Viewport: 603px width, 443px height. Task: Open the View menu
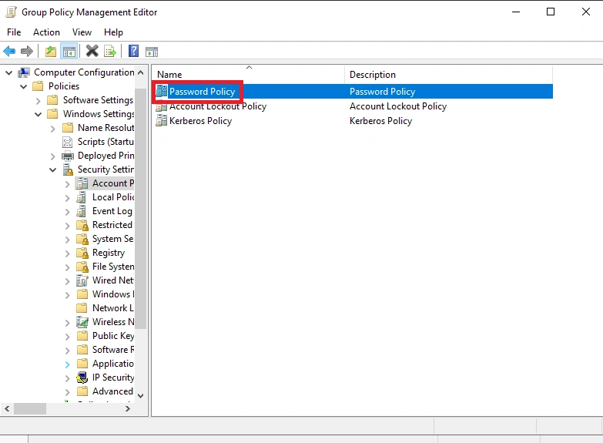pyautogui.click(x=82, y=32)
